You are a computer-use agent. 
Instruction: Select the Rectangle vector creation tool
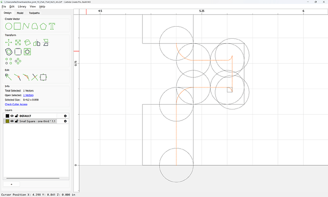(x=18, y=26)
